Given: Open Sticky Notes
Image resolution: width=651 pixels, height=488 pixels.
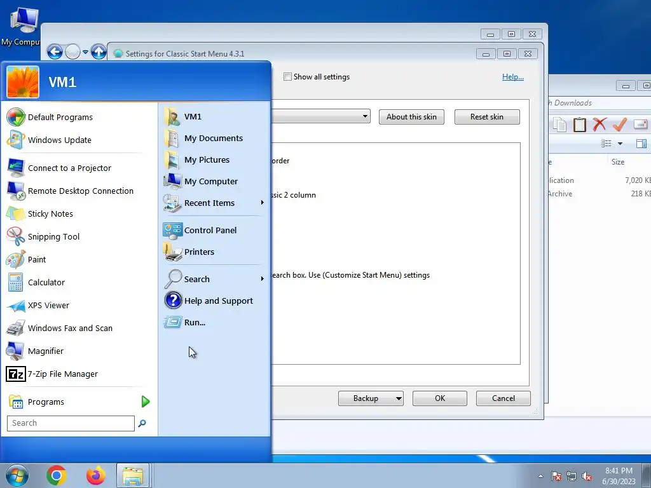Looking at the screenshot, I should pos(40,213).
